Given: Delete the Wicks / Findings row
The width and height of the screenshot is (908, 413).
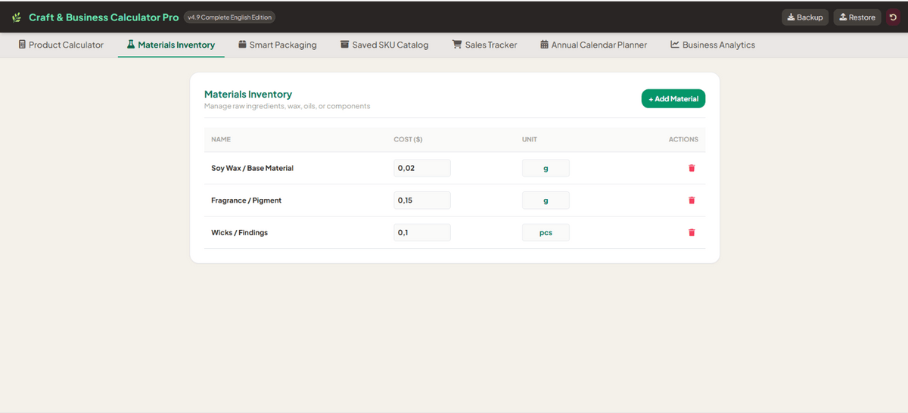Looking at the screenshot, I should [692, 232].
